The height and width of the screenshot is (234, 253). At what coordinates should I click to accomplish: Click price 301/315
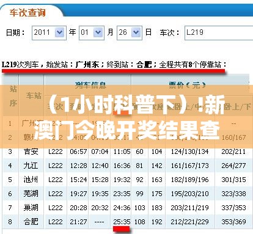pyautogui.click(x=233, y=180)
